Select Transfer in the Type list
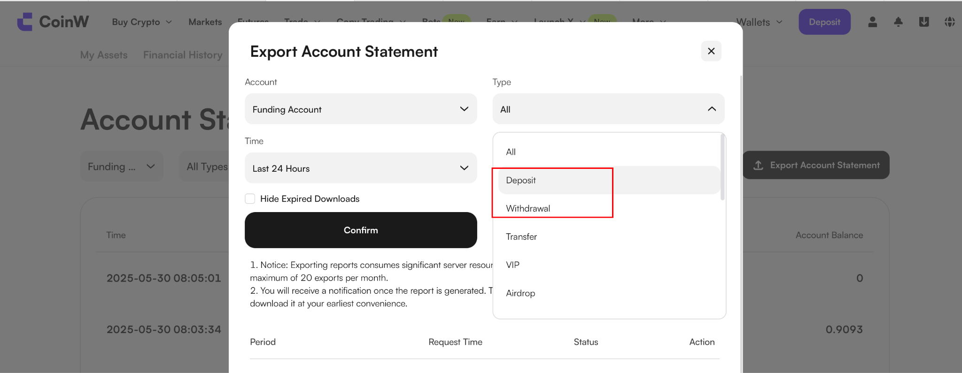The image size is (962, 373). click(x=608, y=236)
